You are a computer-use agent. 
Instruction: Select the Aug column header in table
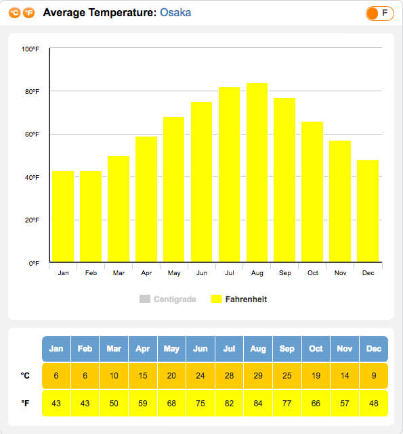(258, 349)
